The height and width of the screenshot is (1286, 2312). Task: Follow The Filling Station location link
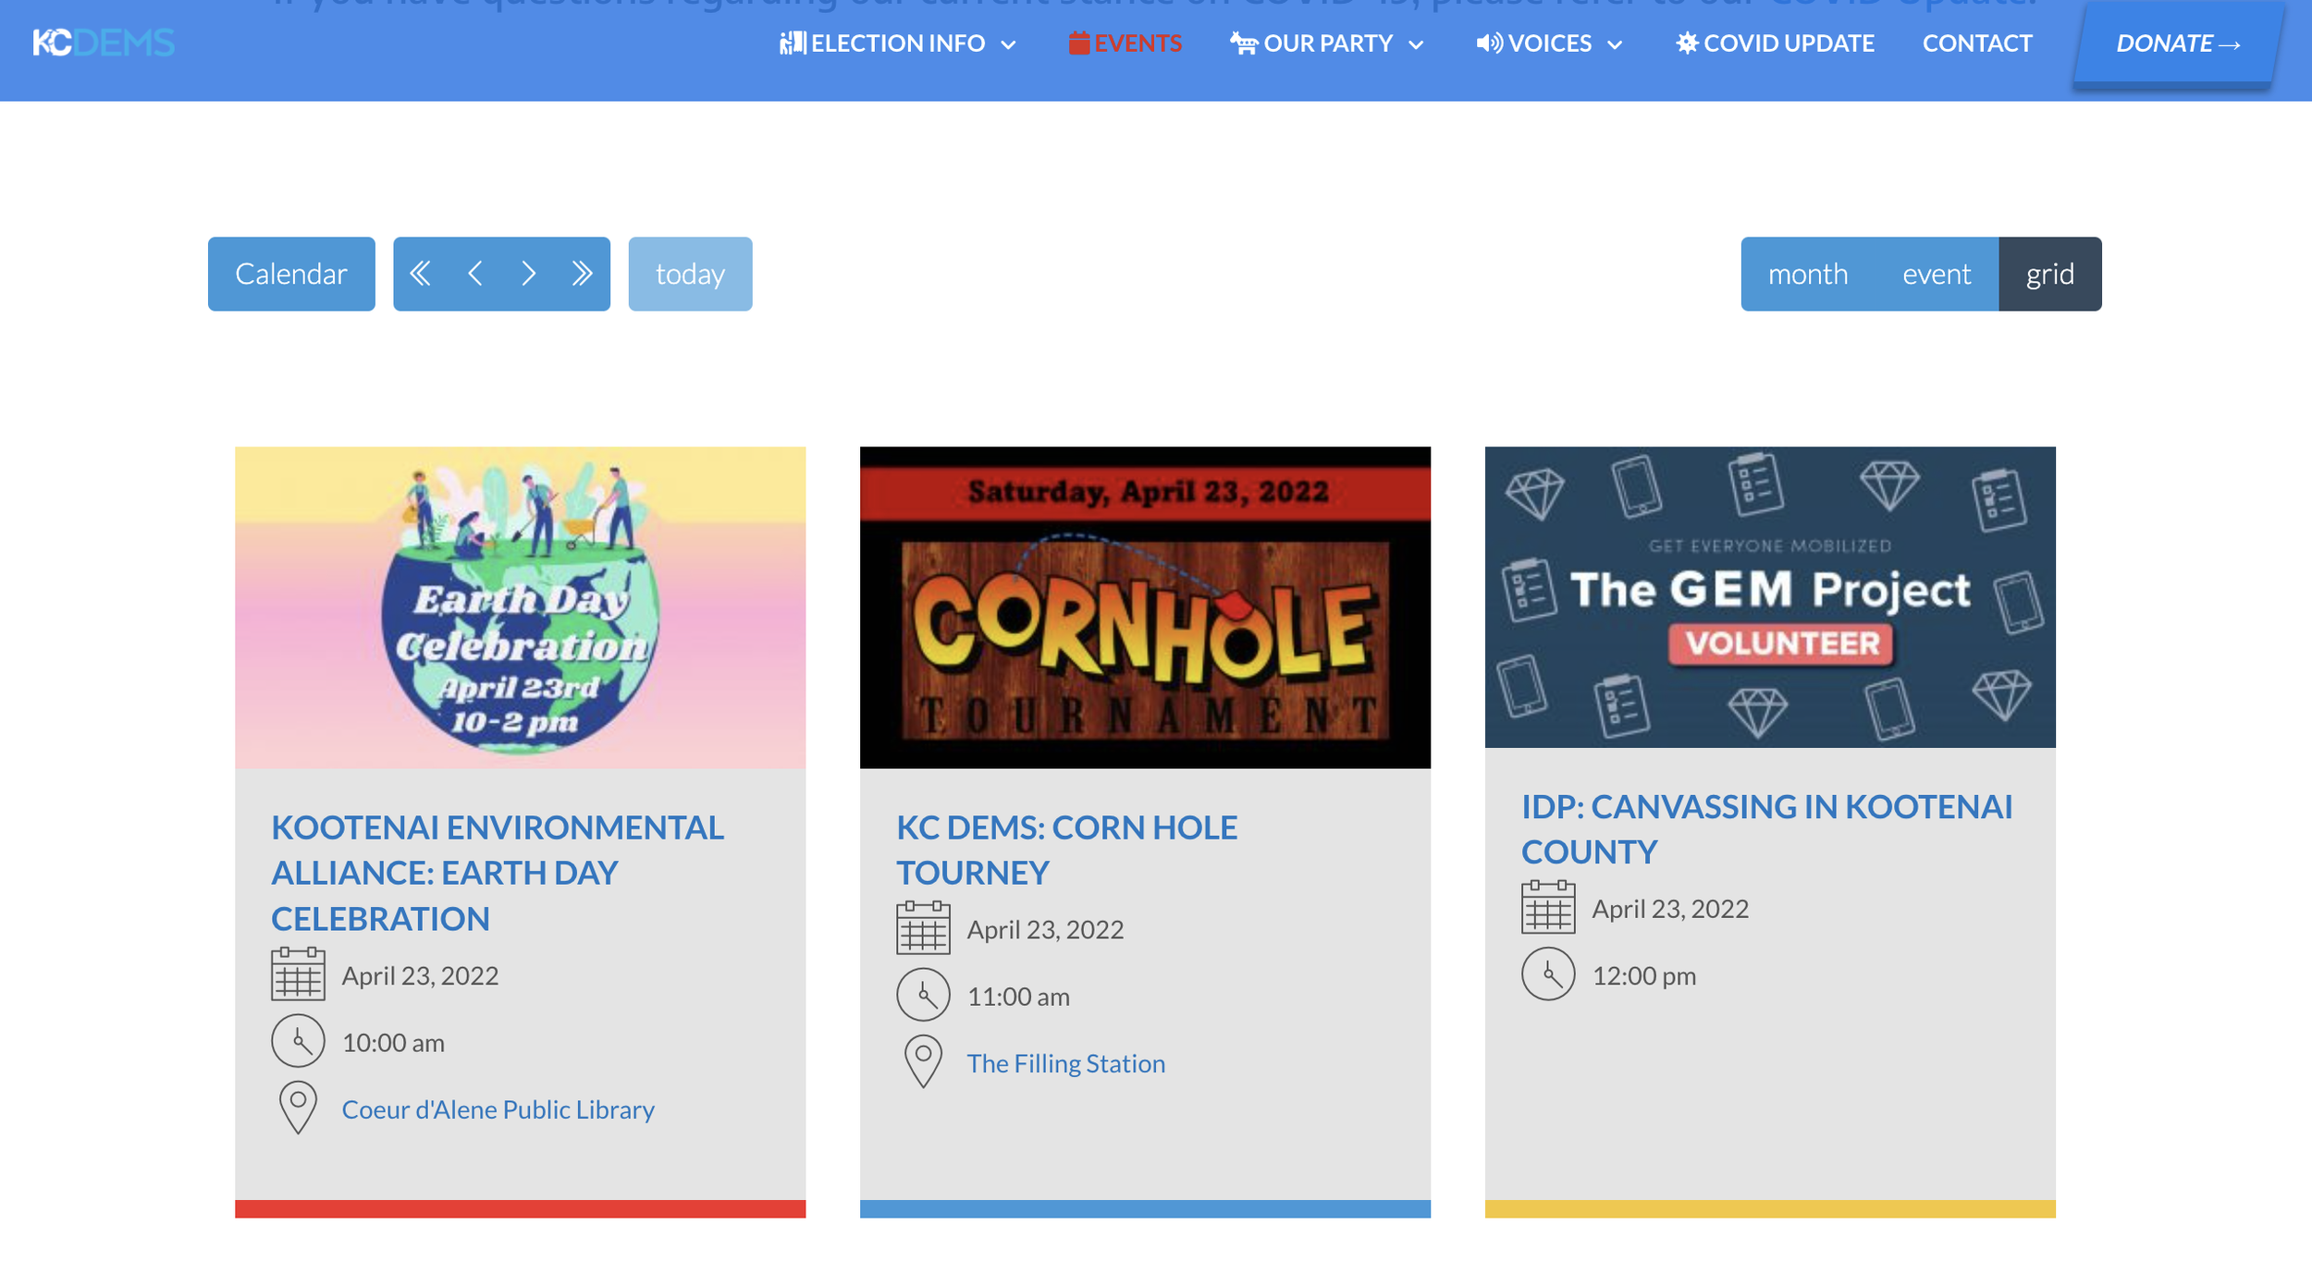point(1066,1062)
